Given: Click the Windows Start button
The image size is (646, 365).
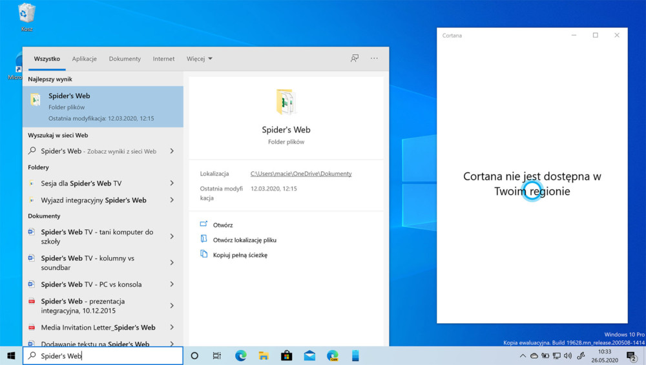Looking at the screenshot, I should click(11, 355).
